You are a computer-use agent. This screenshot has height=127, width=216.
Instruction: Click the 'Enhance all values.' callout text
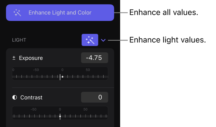[164, 12]
